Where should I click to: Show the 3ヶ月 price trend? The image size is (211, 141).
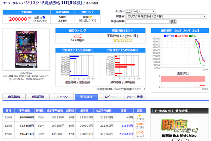[x=196, y=30]
